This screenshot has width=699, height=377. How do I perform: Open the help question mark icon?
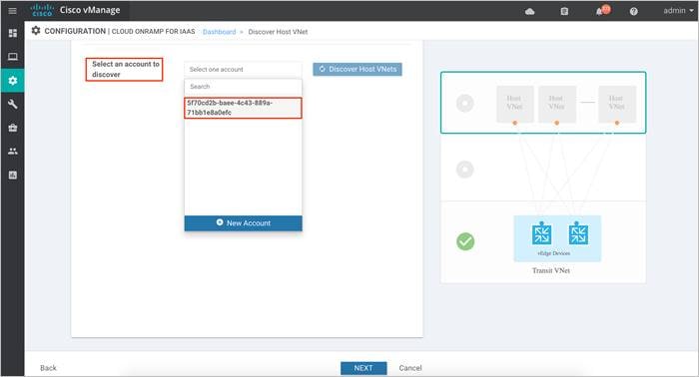pos(633,11)
